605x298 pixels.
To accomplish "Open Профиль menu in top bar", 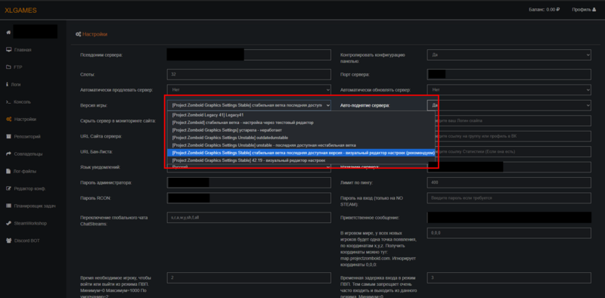I will coord(584,10).
